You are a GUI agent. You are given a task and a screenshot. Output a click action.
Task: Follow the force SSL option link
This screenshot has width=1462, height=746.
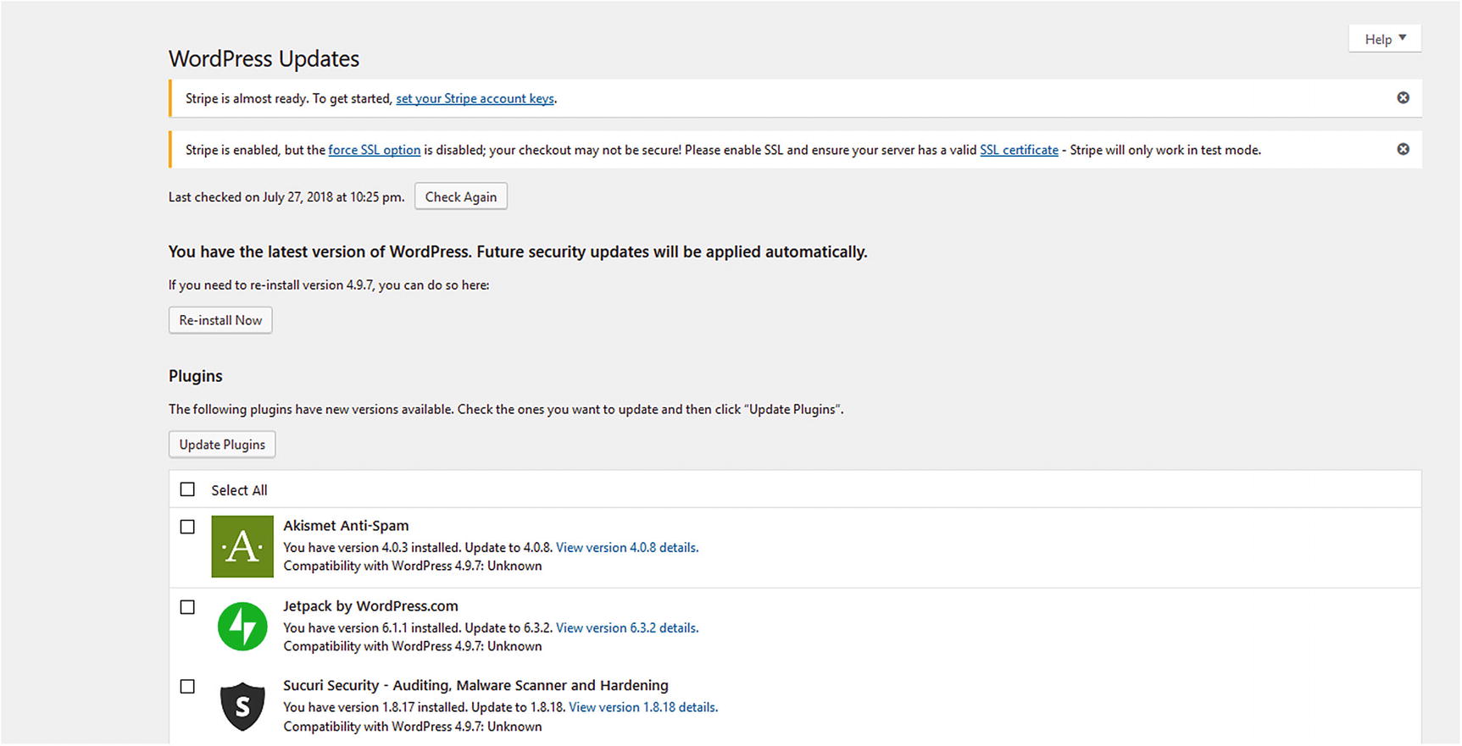tap(374, 151)
